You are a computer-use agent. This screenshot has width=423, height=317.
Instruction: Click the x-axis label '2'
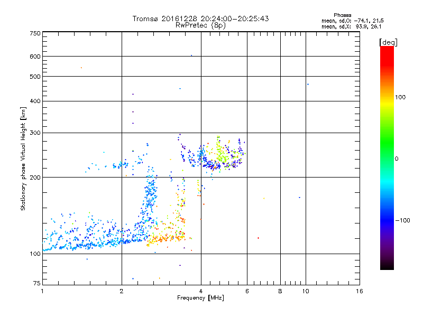(122, 291)
